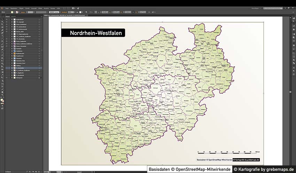Screen dimensions: 296x173
Task: Click the Adobe Illustrator Ai logo icon
Action: pos(2,8)
